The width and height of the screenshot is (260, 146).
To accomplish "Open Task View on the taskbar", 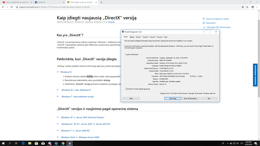I will point(16,143).
